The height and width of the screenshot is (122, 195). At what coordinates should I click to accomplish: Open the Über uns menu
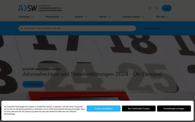point(160,17)
